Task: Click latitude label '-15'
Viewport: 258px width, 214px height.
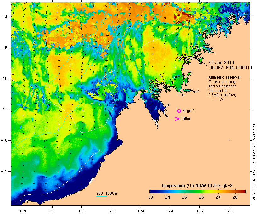Action: point(4,48)
